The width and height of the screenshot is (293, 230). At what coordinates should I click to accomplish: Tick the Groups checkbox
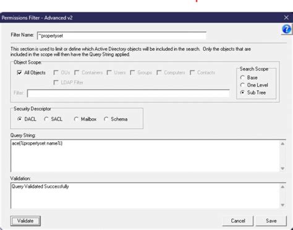pos(132,72)
